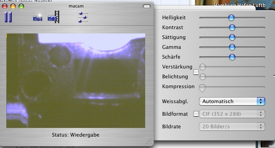Click the green zoom window button
Image resolution: width=275 pixels, height=148 pixels.
pos(21,6)
